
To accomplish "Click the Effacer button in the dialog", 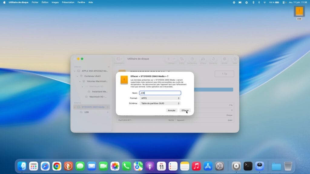I will (x=185, y=111).
